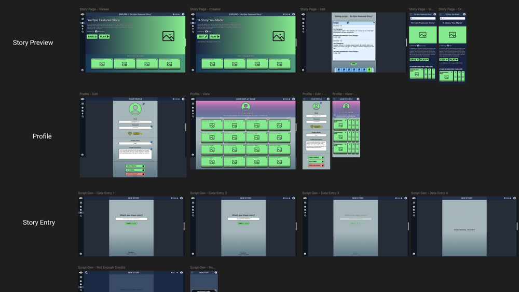Click EDIT button in Story Page - Creator frame
Screen dimensions: 519x292
tap(202, 36)
